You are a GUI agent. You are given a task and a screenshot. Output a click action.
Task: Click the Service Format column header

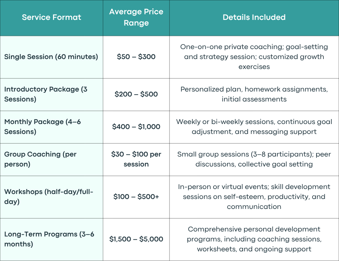point(51,17)
